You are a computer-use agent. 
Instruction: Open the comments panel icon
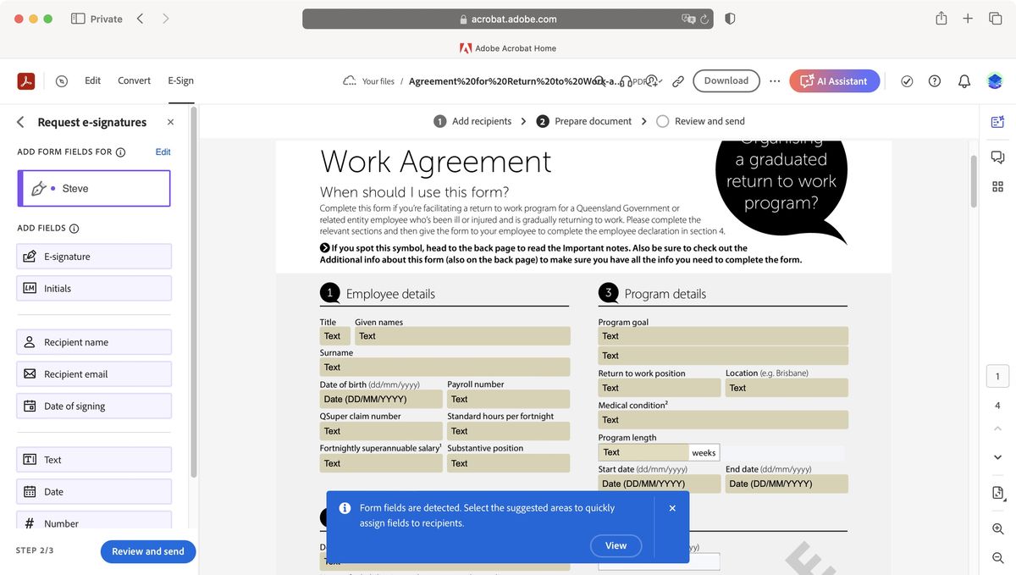[997, 157]
